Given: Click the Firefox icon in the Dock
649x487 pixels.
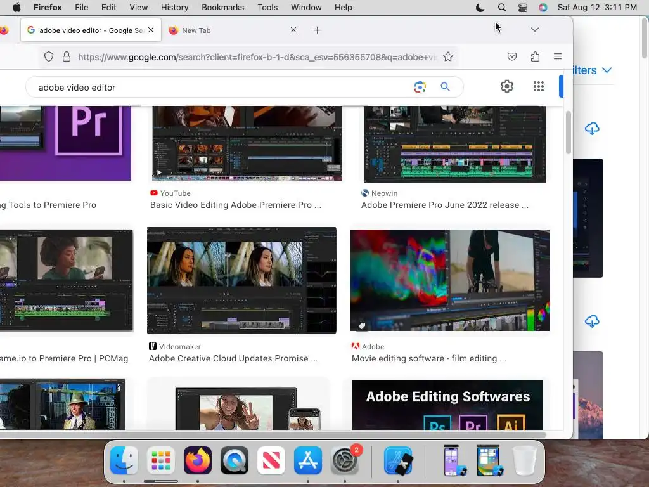Looking at the screenshot, I should coord(198,460).
